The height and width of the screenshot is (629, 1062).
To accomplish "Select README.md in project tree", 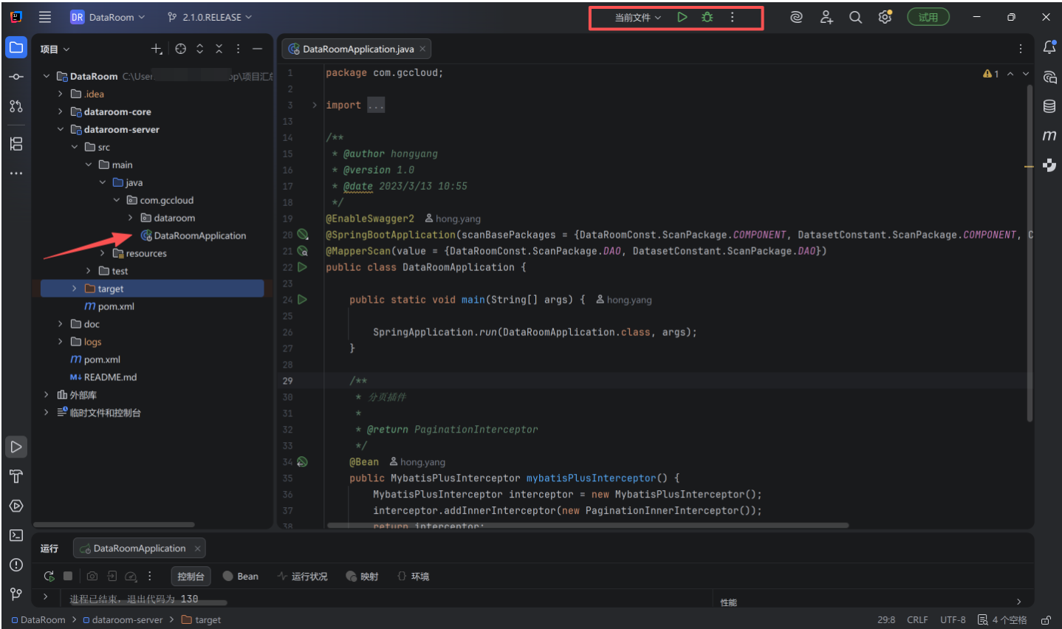I will [103, 377].
